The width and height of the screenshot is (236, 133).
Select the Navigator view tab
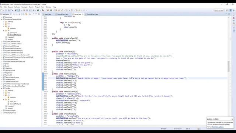coord(6,14)
